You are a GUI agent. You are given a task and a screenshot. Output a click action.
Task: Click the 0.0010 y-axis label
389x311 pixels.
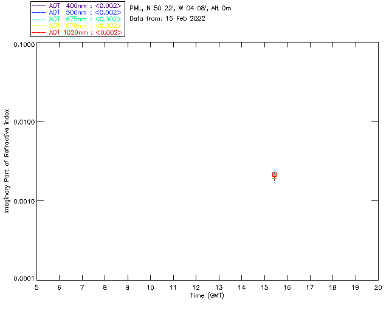[24, 201]
